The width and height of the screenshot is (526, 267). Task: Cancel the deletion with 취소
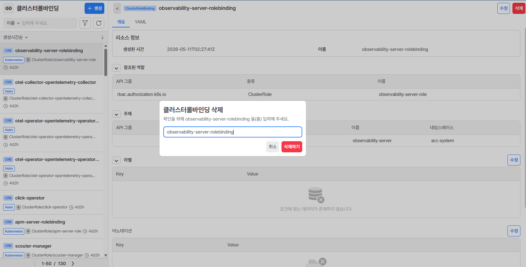273,147
